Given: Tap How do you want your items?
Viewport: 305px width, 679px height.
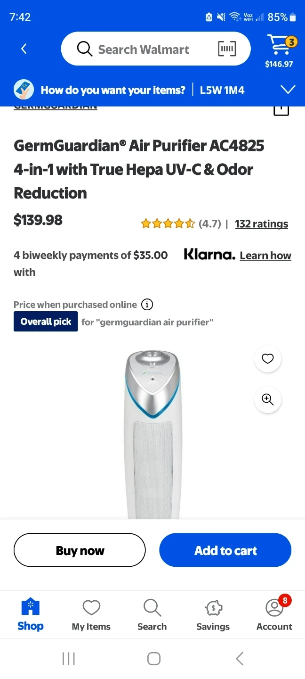Looking at the screenshot, I should pyautogui.click(x=113, y=90).
